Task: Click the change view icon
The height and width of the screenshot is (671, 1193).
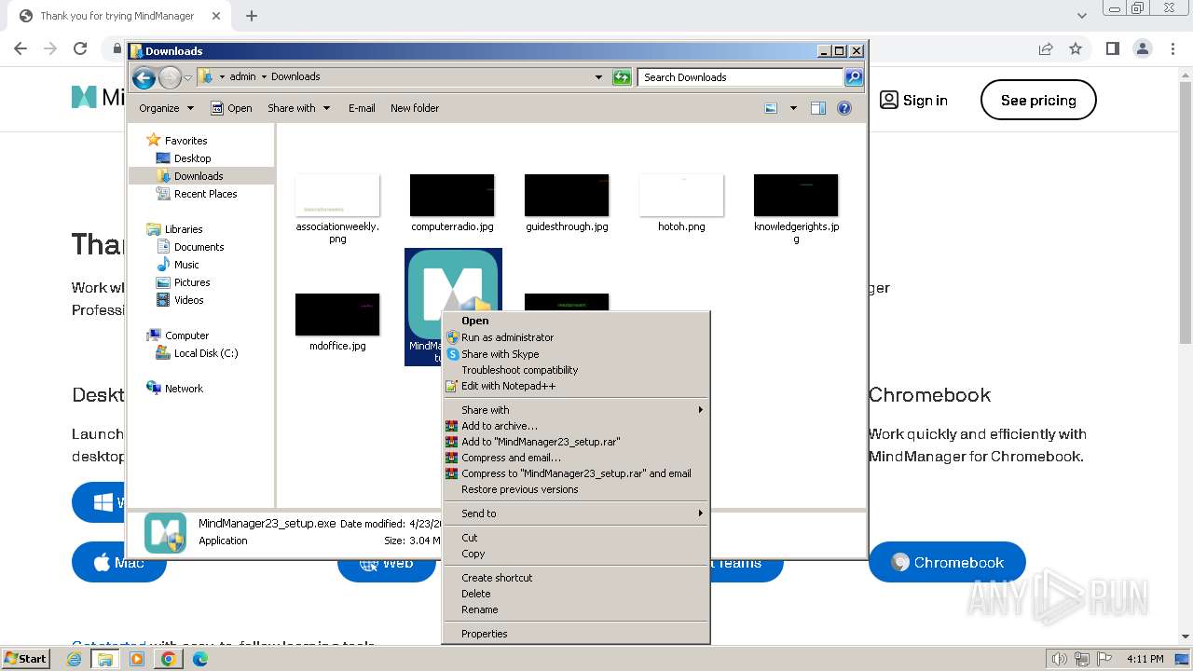Action: [771, 108]
